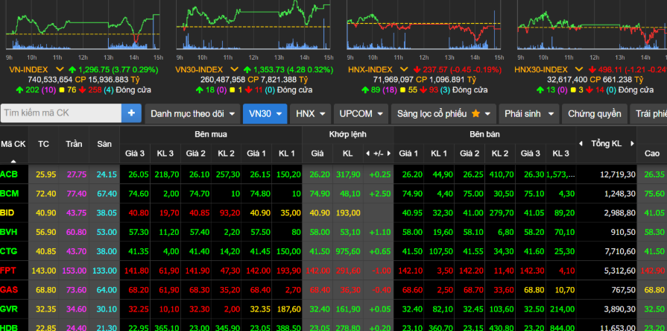This screenshot has width=667, height=331.
Task: Open the Danh mục theo dõi dropdown
Action: (191, 113)
